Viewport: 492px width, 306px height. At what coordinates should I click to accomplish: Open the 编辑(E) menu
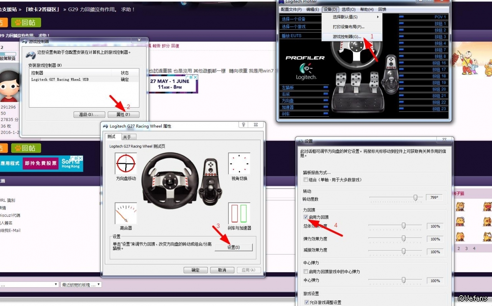313,9
